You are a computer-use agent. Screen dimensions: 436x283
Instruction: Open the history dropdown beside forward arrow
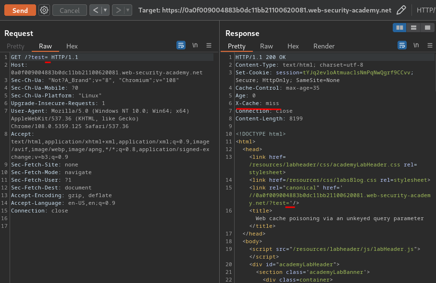(128, 10)
